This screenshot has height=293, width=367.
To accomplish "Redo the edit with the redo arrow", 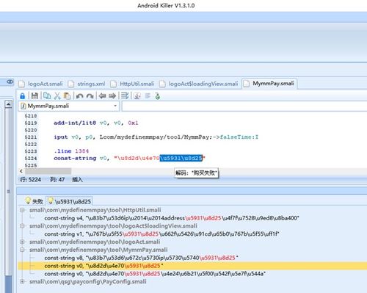I will tap(90, 96).
